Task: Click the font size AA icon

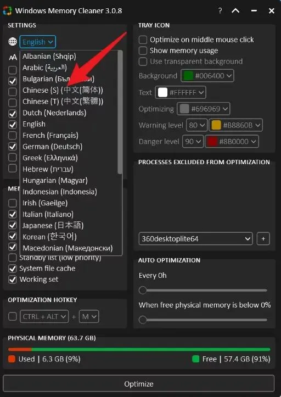Action: click(13, 57)
